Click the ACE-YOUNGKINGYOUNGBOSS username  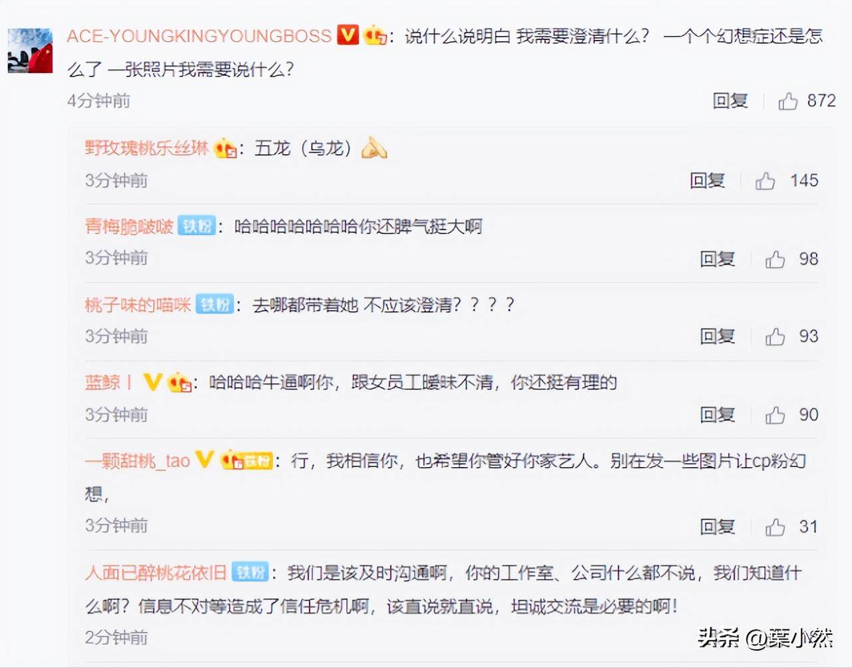[199, 35]
